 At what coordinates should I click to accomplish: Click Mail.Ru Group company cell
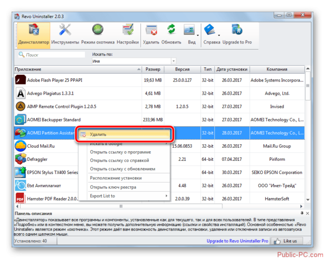pyautogui.click(x=277, y=146)
